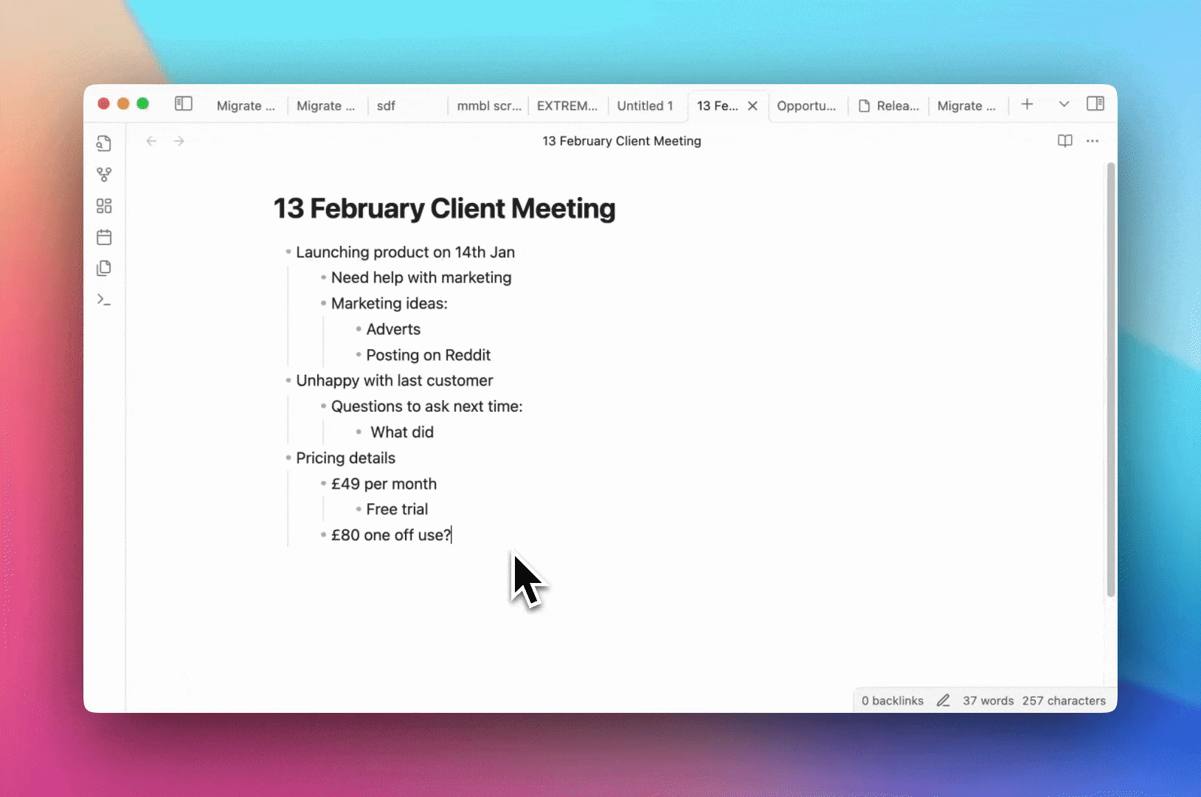Open the command palette terminal icon
This screenshot has width=1201, height=797.
point(104,300)
